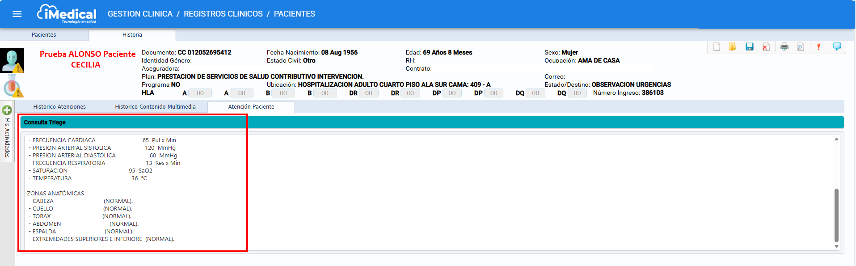Click the lab test tube alert icon

[x=12, y=86]
